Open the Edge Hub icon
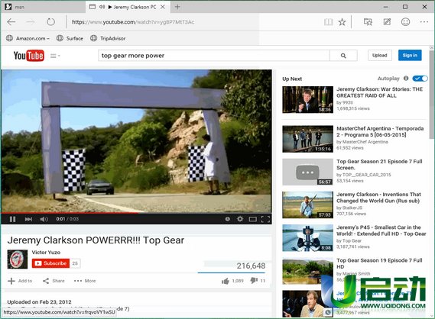The width and height of the screenshot is (435, 319). pos(368,22)
